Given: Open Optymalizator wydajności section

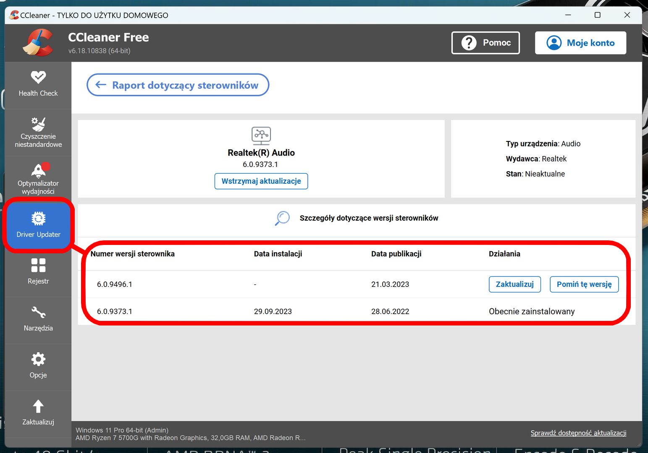Looking at the screenshot, I should [38, 180].
